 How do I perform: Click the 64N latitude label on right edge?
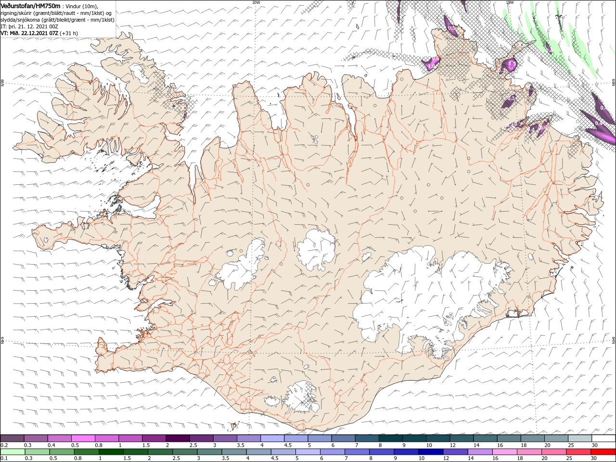[x=614, y=339]
